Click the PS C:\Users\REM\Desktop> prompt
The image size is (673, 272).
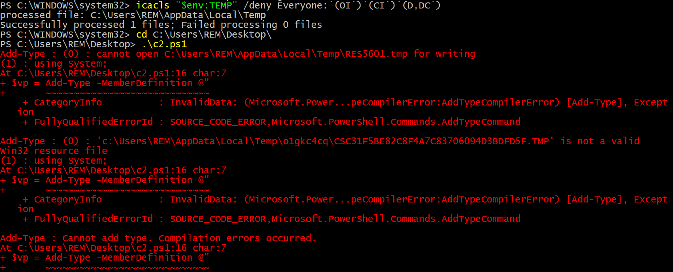coord(68,44)
